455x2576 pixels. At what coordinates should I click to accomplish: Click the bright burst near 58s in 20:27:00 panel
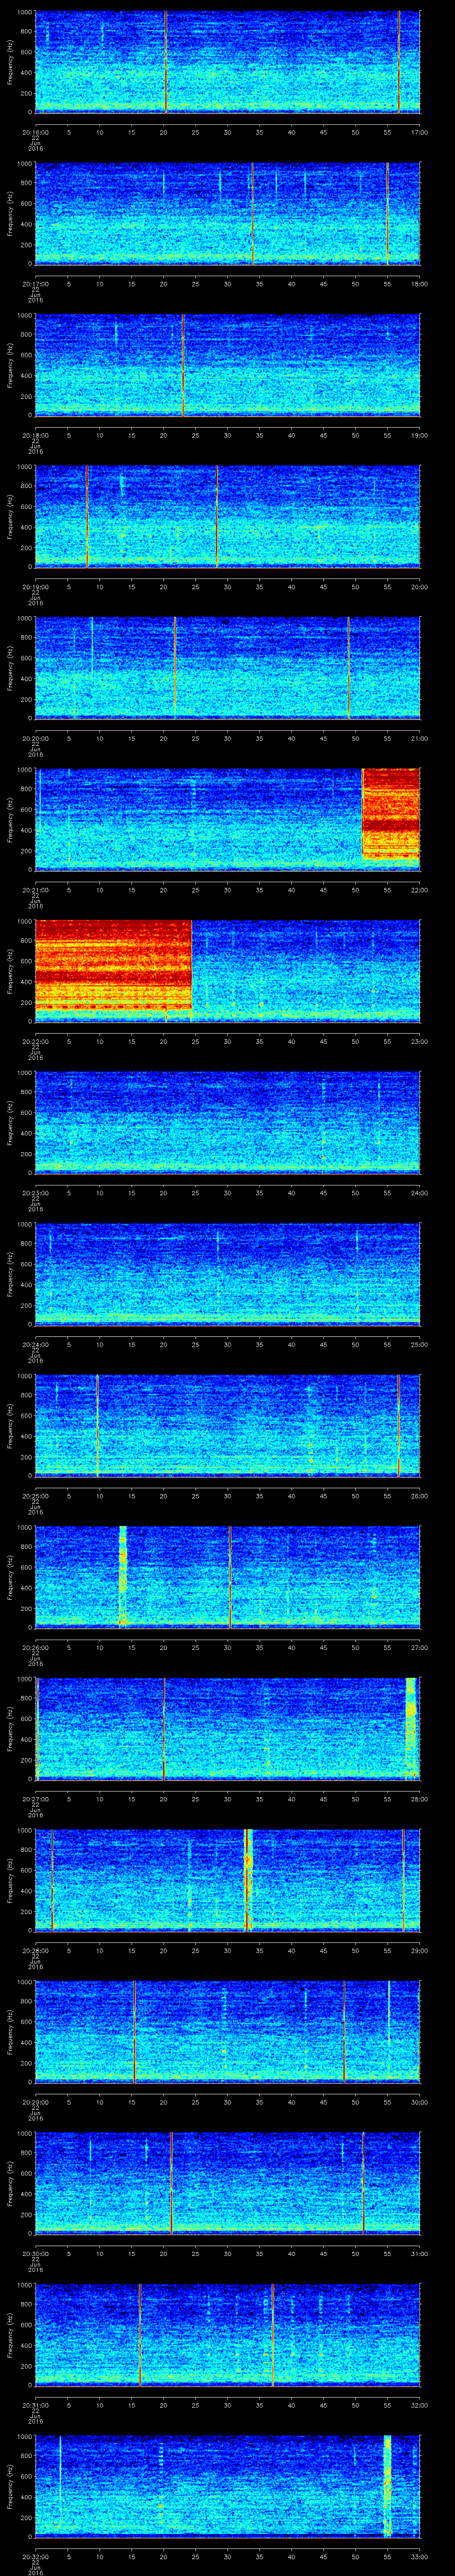(x=410, y=1728)
